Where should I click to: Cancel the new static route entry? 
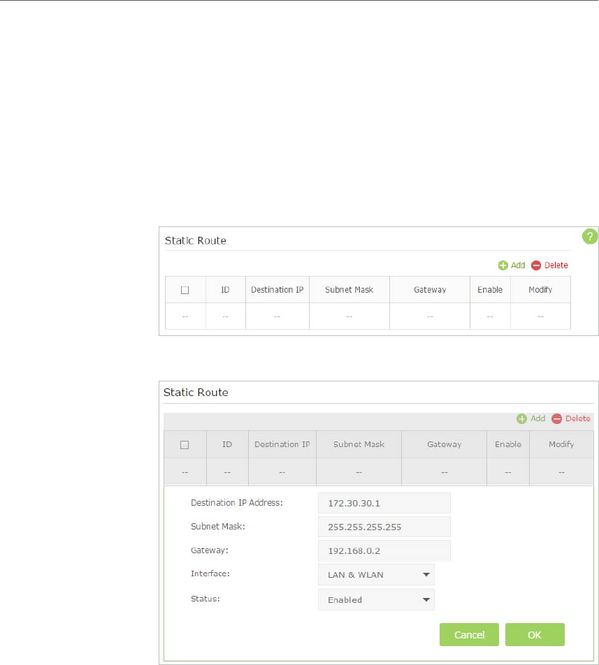[469, 634]
